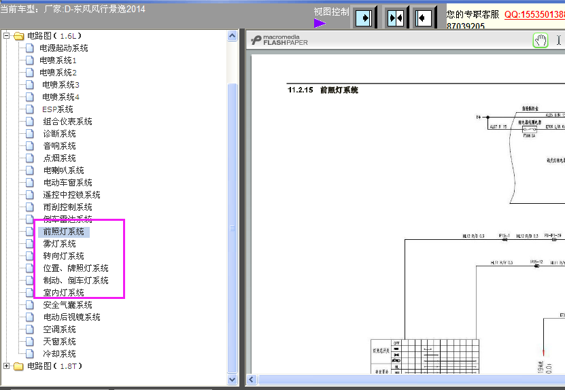
Task: Open the 音响系统 diagram
Action: tap(59, 146)
